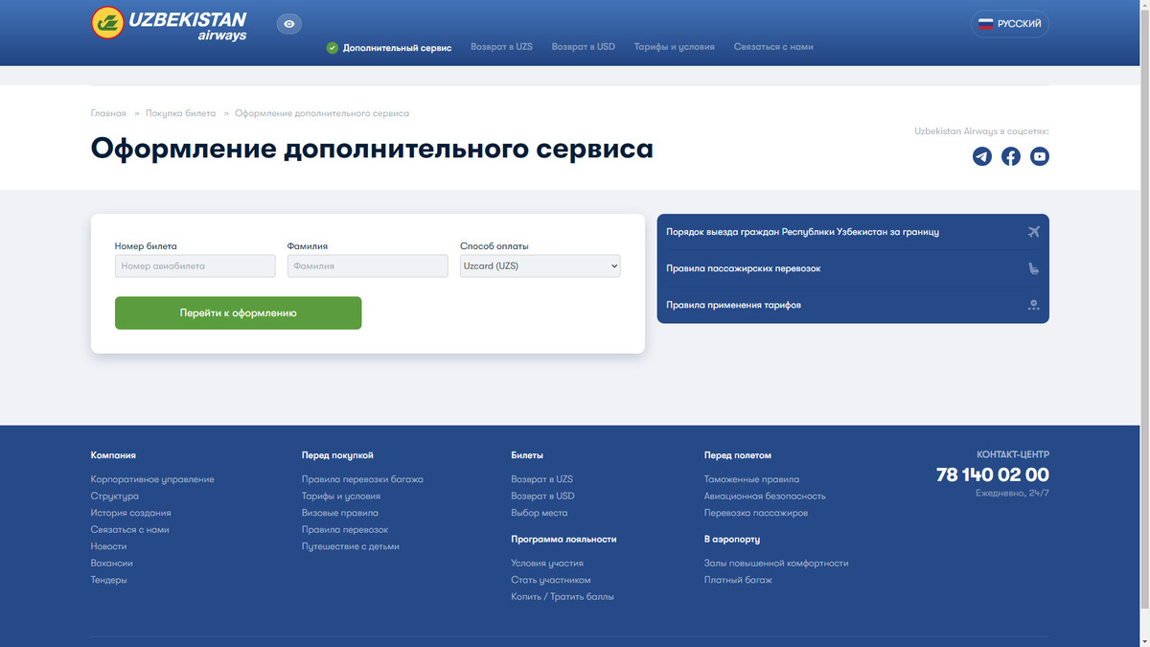
Task: Open Связаться с нами in top menu
Action: 773,47
